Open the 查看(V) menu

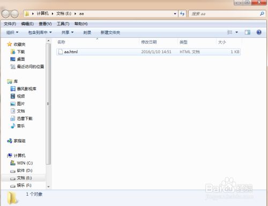pos(45,24)
